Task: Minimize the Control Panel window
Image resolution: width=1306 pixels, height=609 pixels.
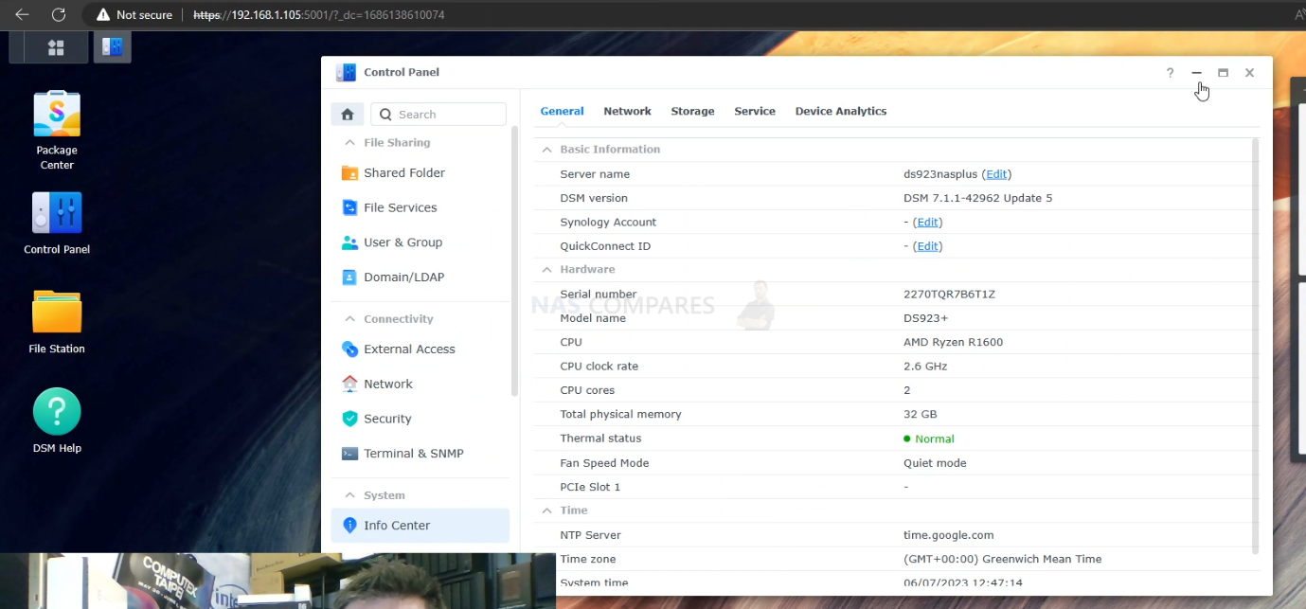Action: tap(1196, 73)
